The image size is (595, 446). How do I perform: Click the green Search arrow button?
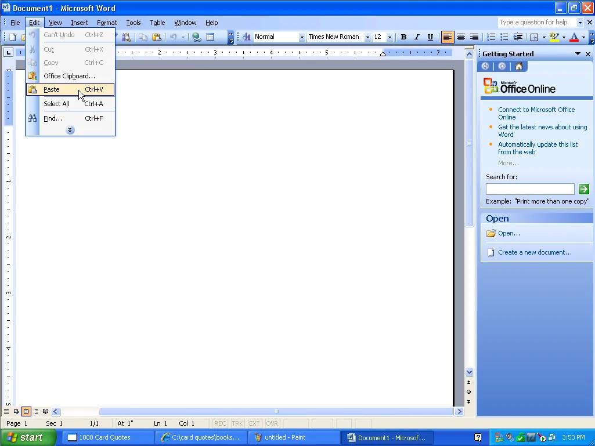coord(583,188)
